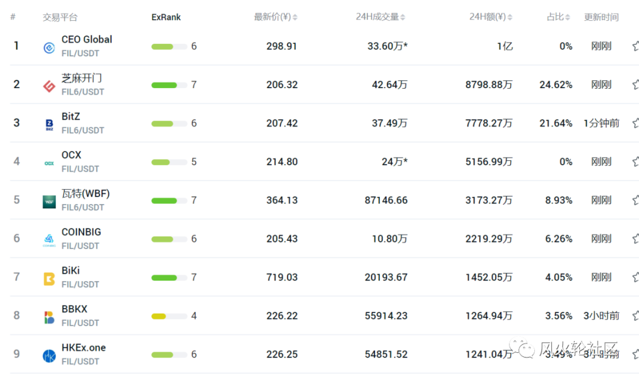Select the COINBIG exchange logo

coord(49,240)
